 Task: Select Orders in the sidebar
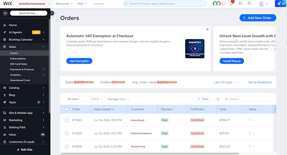pyautogui.click(x=14, y=53)
